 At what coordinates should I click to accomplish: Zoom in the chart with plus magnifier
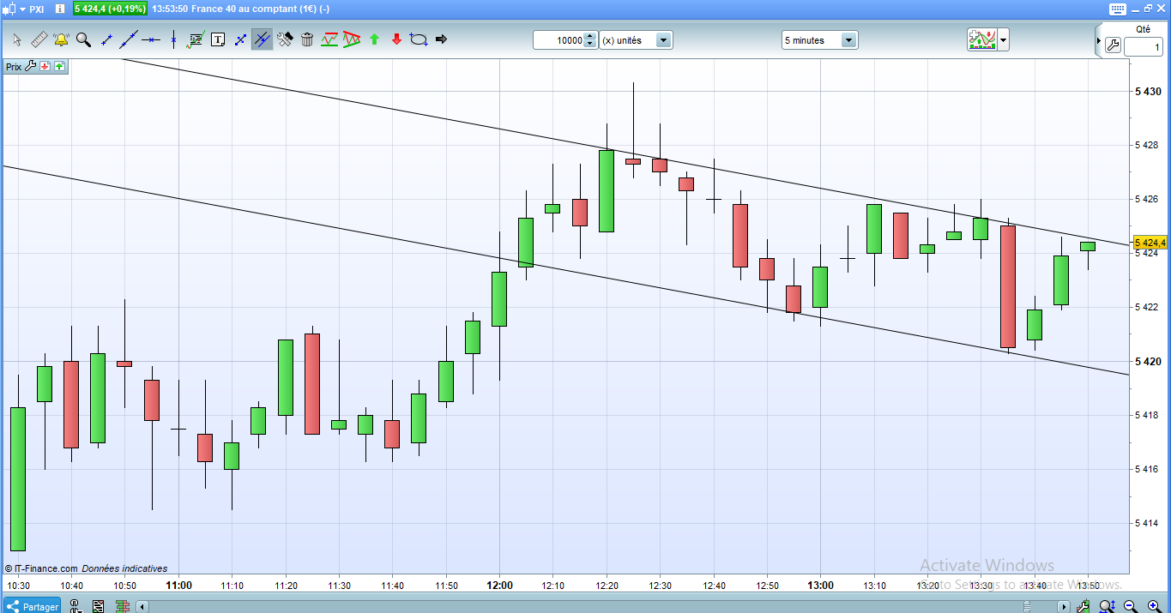pyautogui.click(x=1153, y=606)
